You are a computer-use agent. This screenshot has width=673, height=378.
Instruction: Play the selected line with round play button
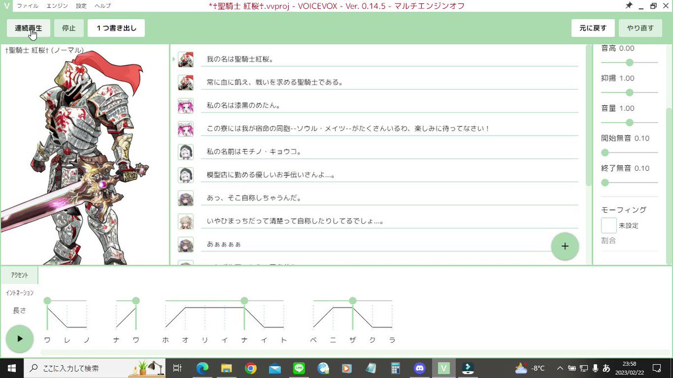(20, 339)
